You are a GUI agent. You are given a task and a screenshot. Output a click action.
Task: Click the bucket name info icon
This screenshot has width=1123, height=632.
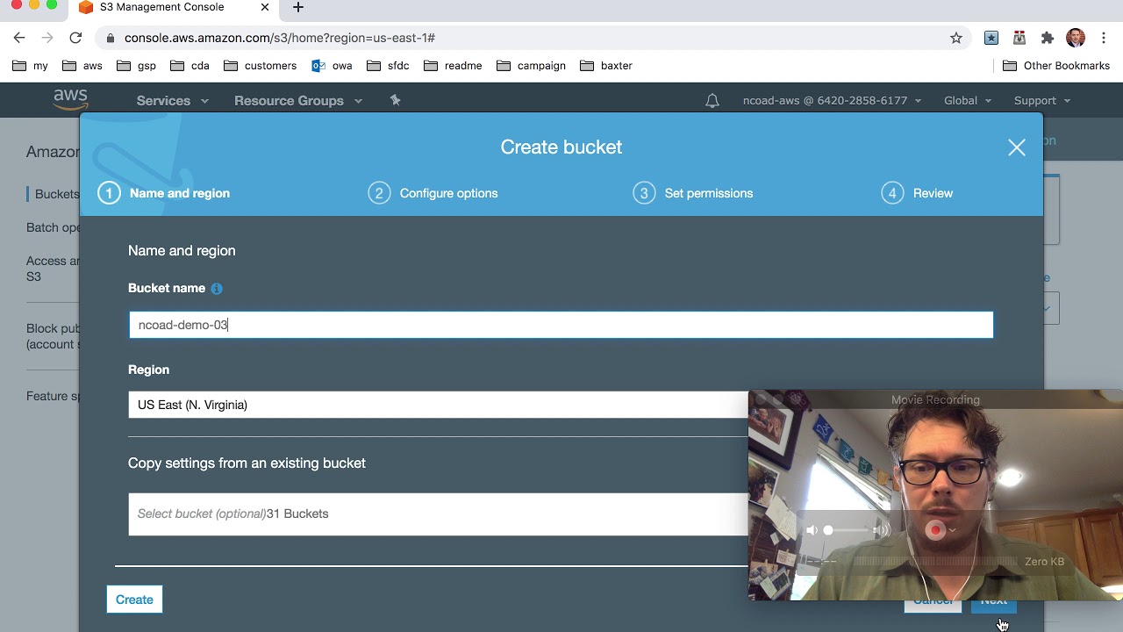(x=217, y=289)
